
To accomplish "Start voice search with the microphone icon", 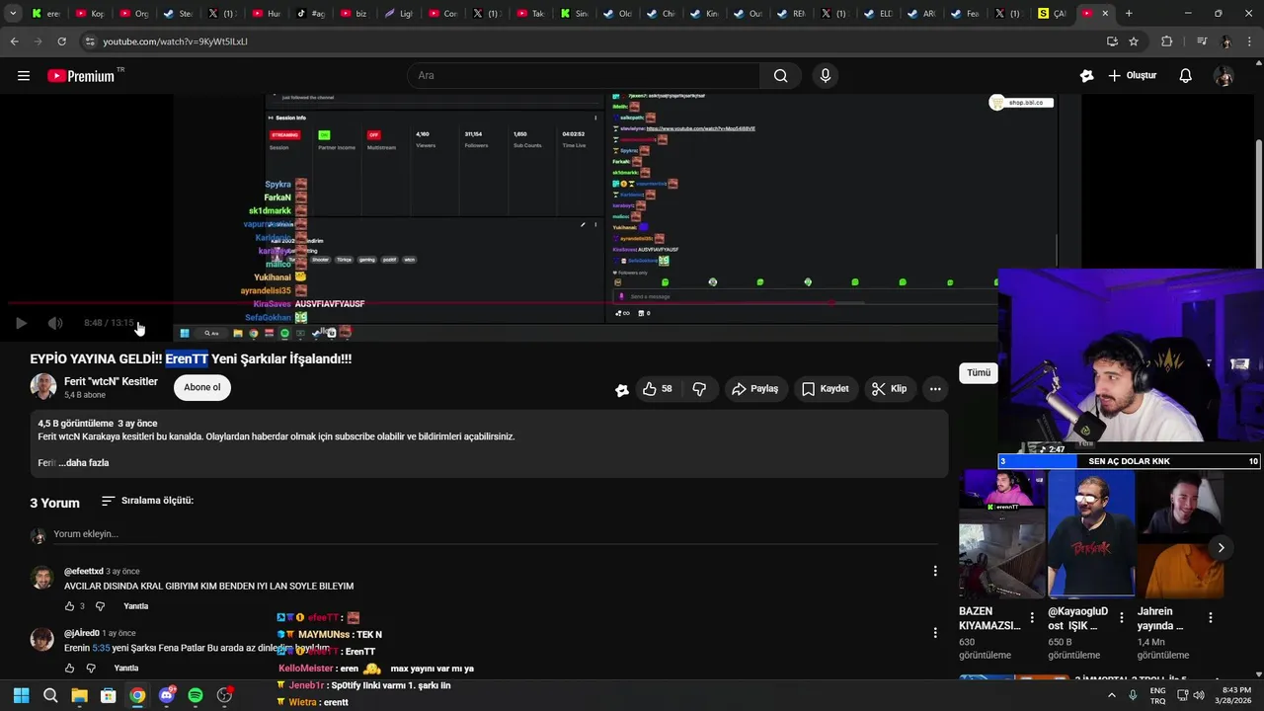I will point(826,76).
